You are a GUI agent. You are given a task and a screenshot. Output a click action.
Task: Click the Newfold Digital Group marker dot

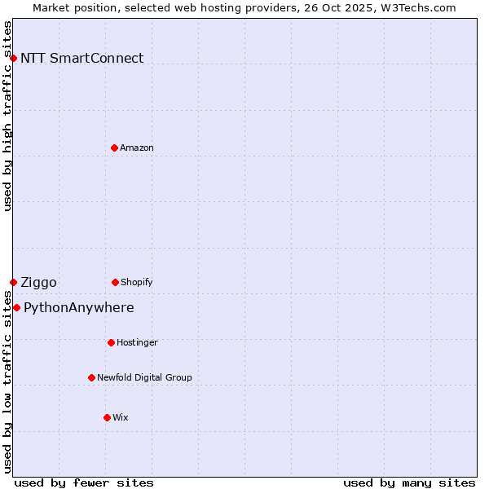pyautogui.click(x=91, y=377)
